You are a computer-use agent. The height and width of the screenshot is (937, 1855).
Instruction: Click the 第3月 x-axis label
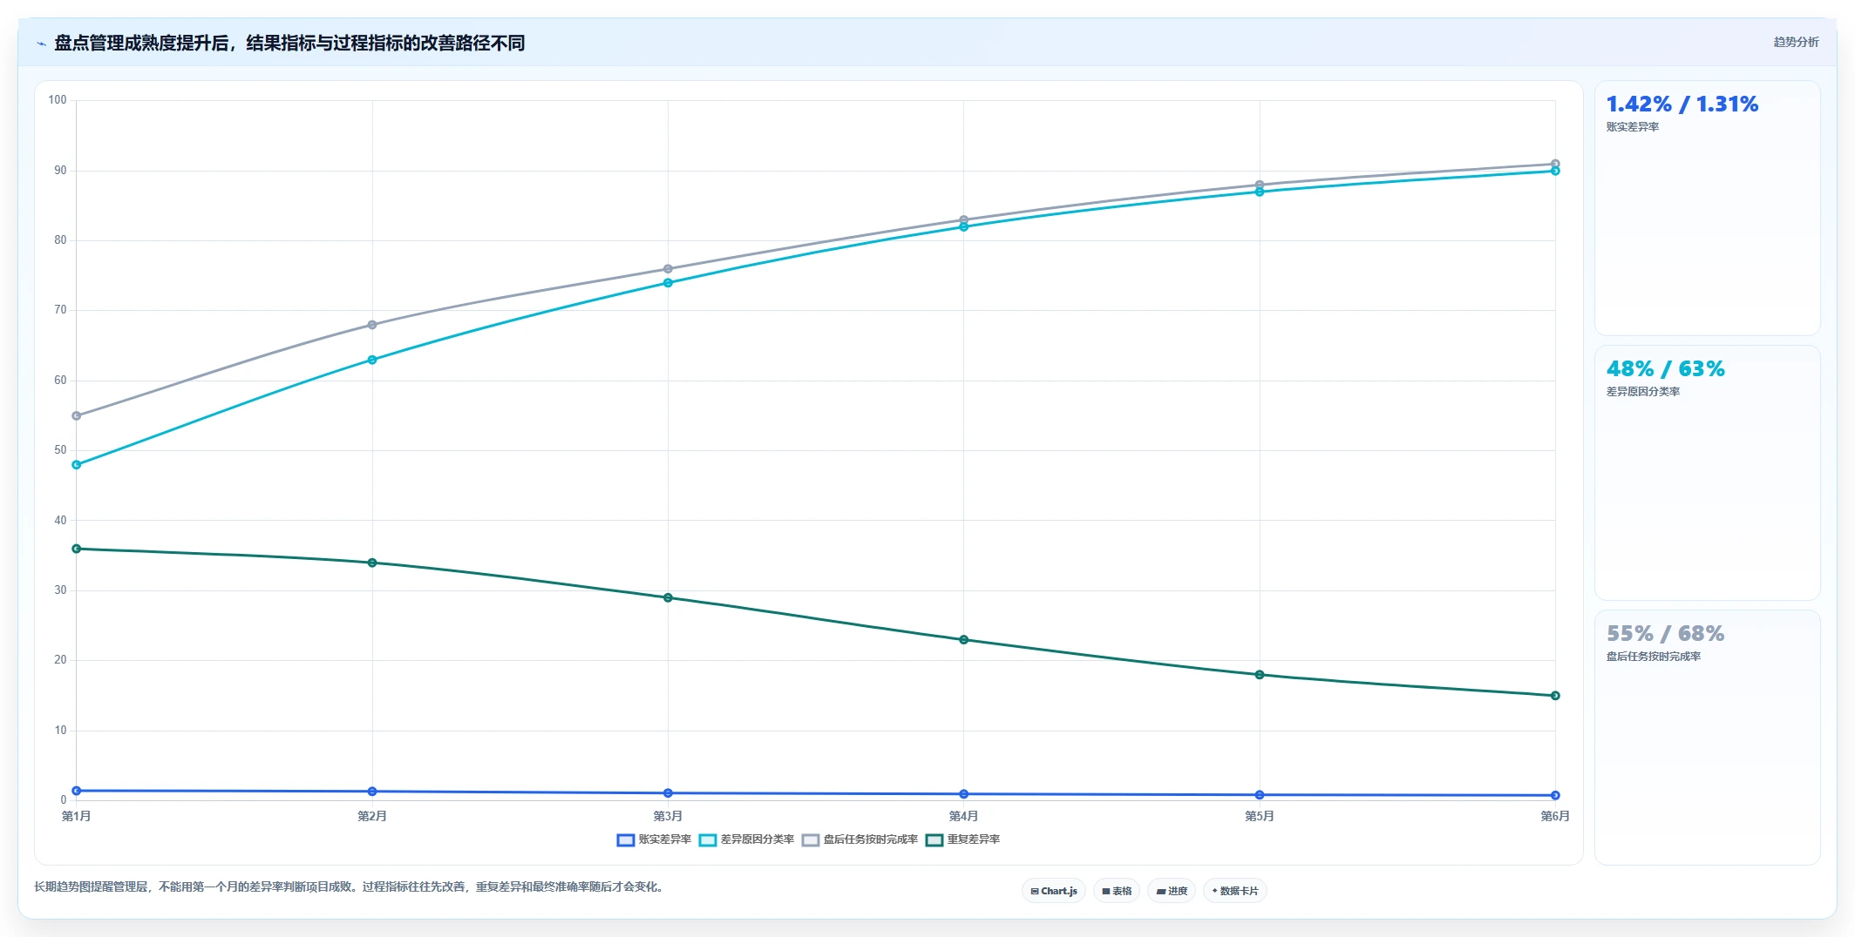coord(668,816)
